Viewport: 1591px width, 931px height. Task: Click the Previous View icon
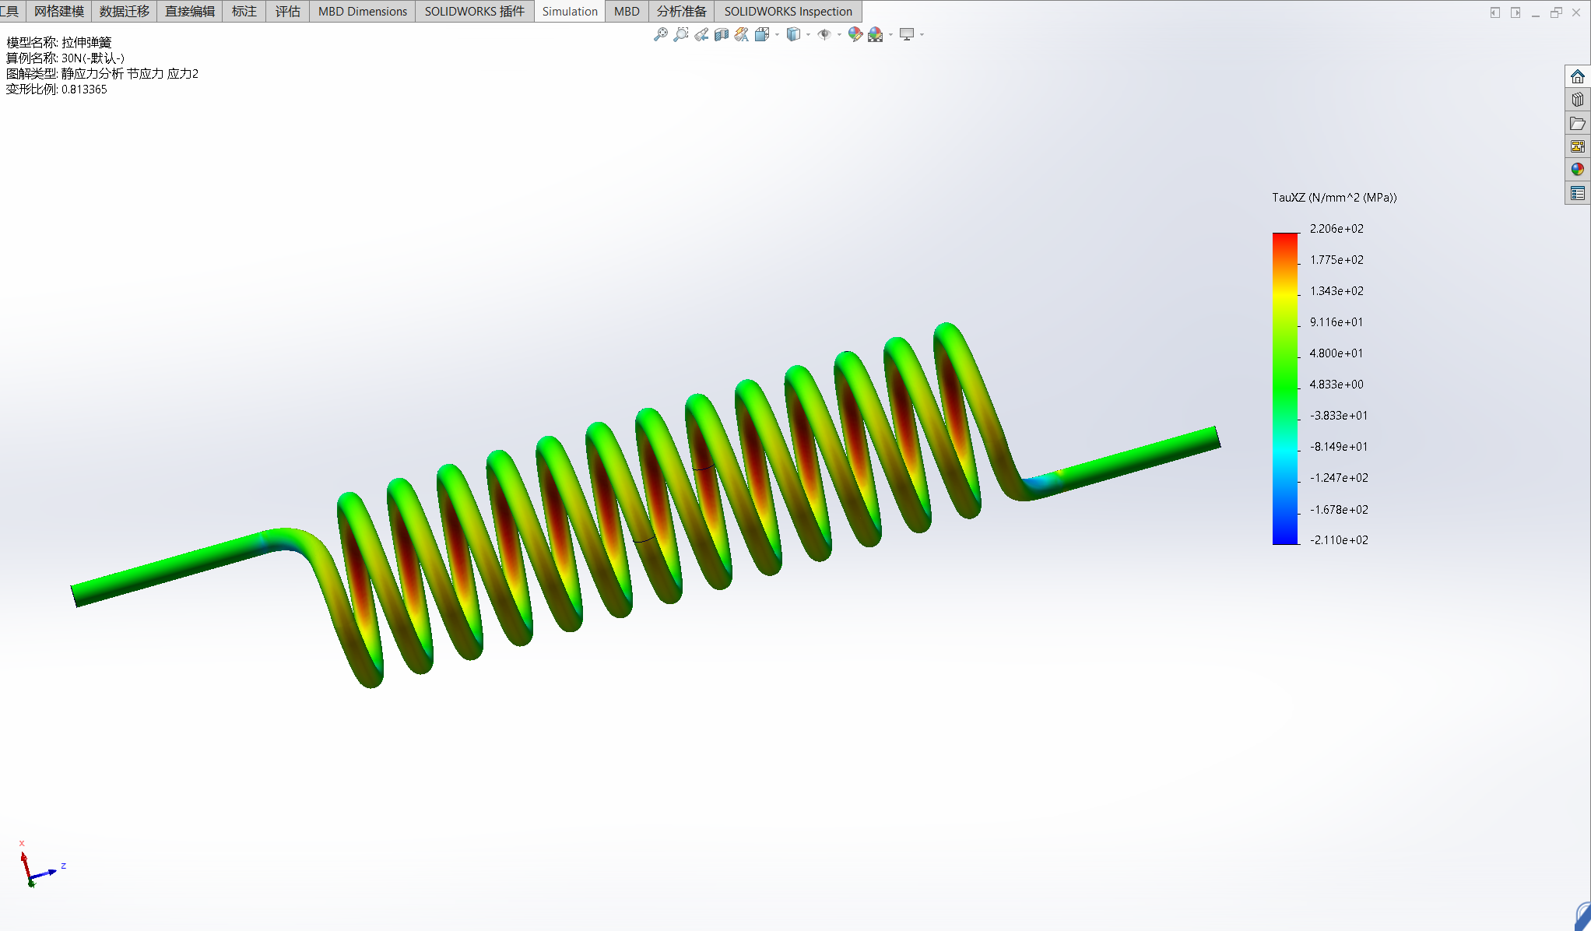tap(701, 34)
